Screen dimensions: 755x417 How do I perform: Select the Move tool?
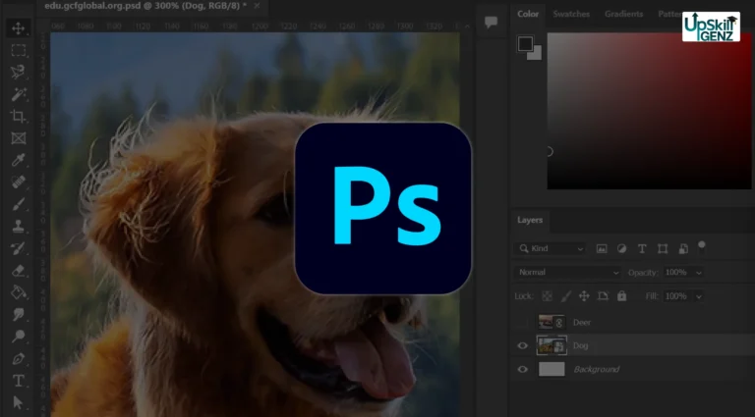(19, 28)
